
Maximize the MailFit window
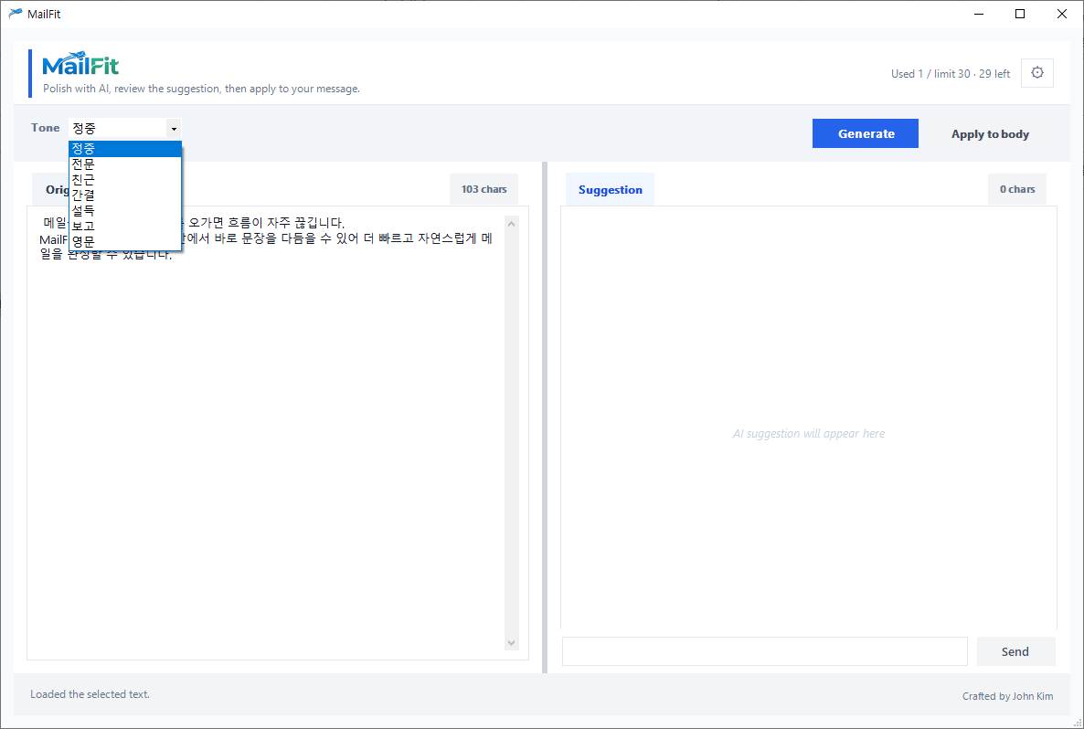pyautogui.click(x=1020, y=14)
